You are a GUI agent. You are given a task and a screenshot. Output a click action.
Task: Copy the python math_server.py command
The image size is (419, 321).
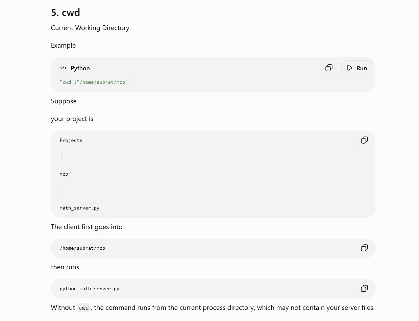pos(364,289)
